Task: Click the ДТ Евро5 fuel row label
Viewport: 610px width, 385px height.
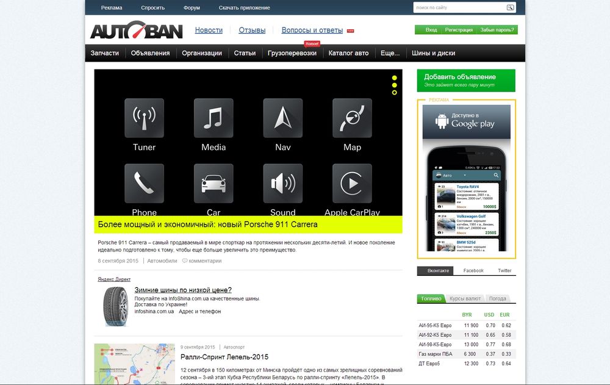Action: pyautogui.click(x=429, y=364)
